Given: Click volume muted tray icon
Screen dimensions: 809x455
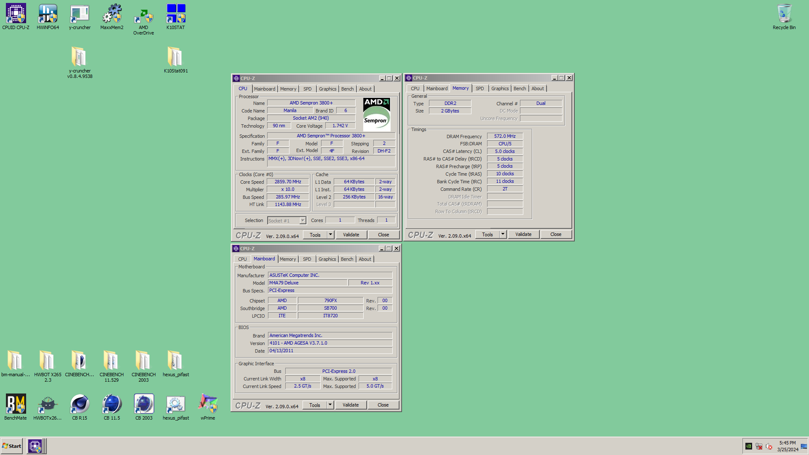Looking at the screenshot, I should coord(769,446).
